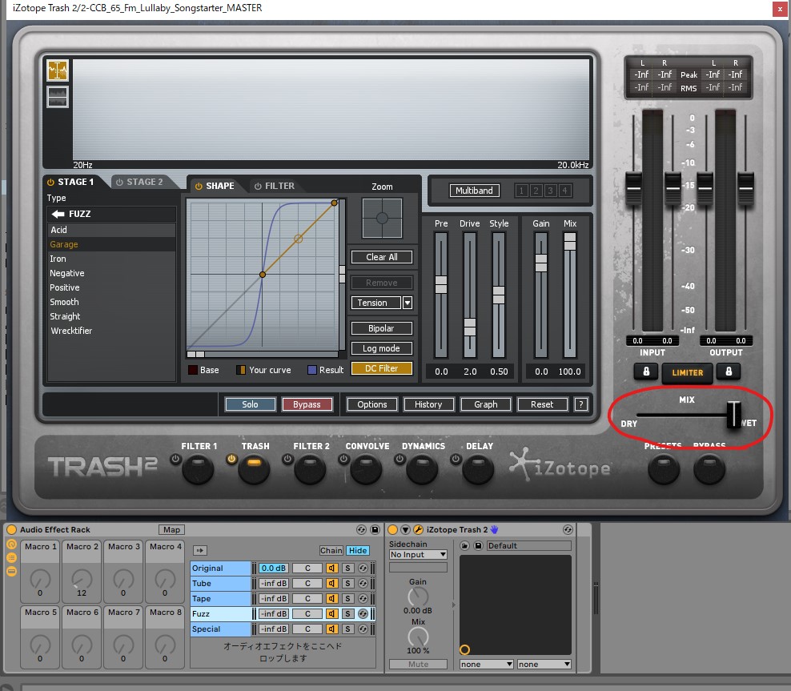The height and width of the screenshot is (691, 791).
Task: Toggle the Stage 2 power icon
Action: click(119, 182)
